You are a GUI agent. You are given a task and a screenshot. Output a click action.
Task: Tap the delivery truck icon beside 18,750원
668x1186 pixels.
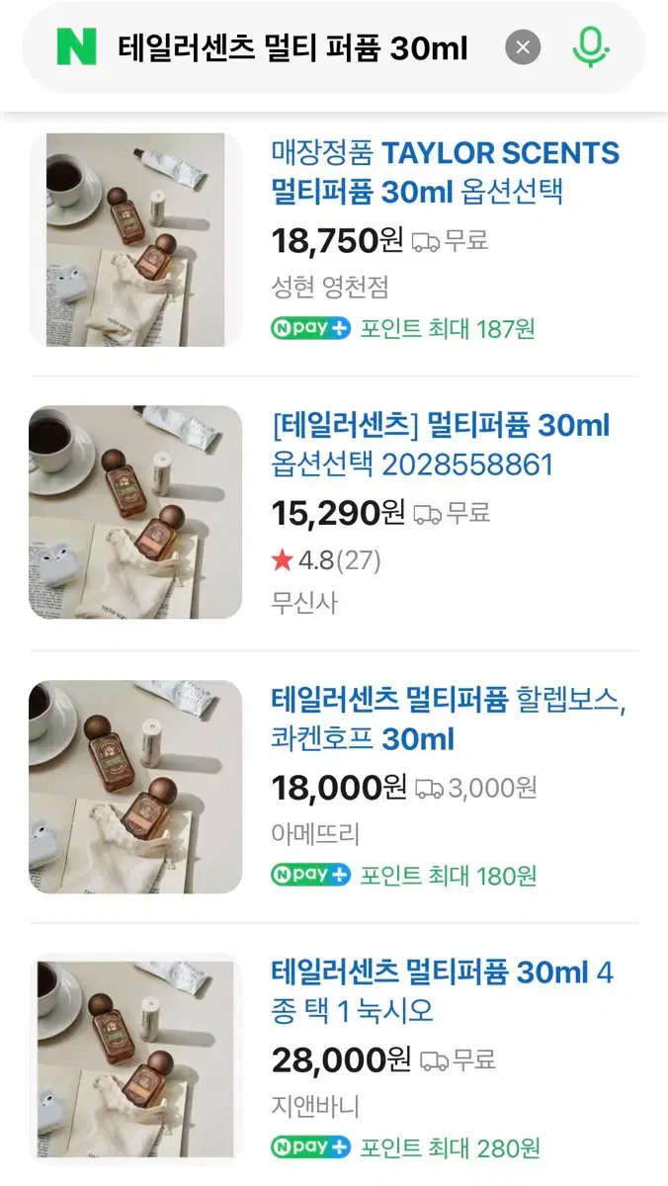pyautogui.click(x=426, y=240)
